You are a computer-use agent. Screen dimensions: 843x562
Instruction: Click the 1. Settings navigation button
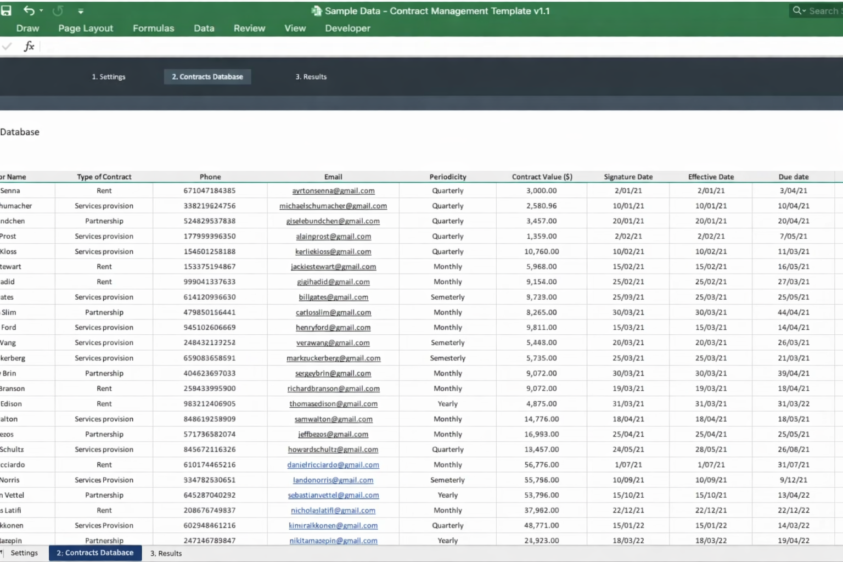[x=109, y=77]
